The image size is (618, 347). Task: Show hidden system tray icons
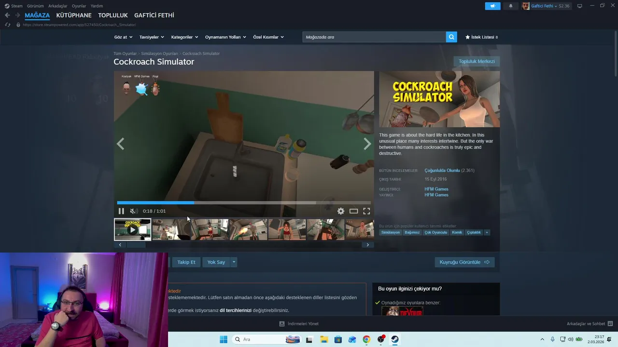click(542, 339)
